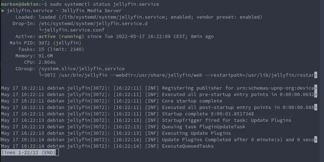Click the tree branch symbol before 3072 /usr/bin/jellyfin
Viewport: 324px width, 162px height.
pos(41,75)
